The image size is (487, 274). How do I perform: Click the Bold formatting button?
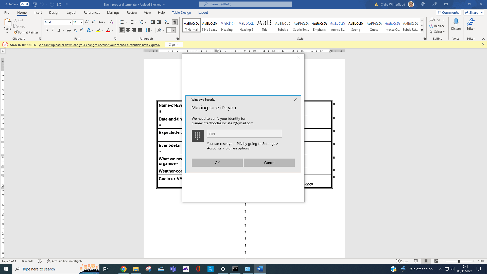coord(47,30)
